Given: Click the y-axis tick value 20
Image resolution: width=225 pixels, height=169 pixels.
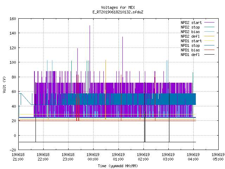Looking at the screenshot, I should pyautogui.click(x=14, y=121).
